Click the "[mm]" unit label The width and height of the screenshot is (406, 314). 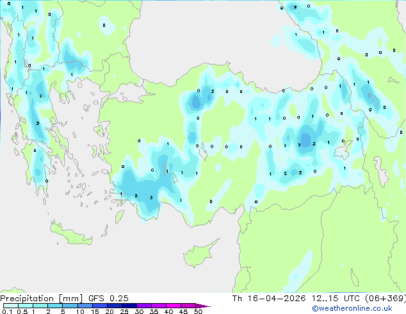[x=71, y=299]
